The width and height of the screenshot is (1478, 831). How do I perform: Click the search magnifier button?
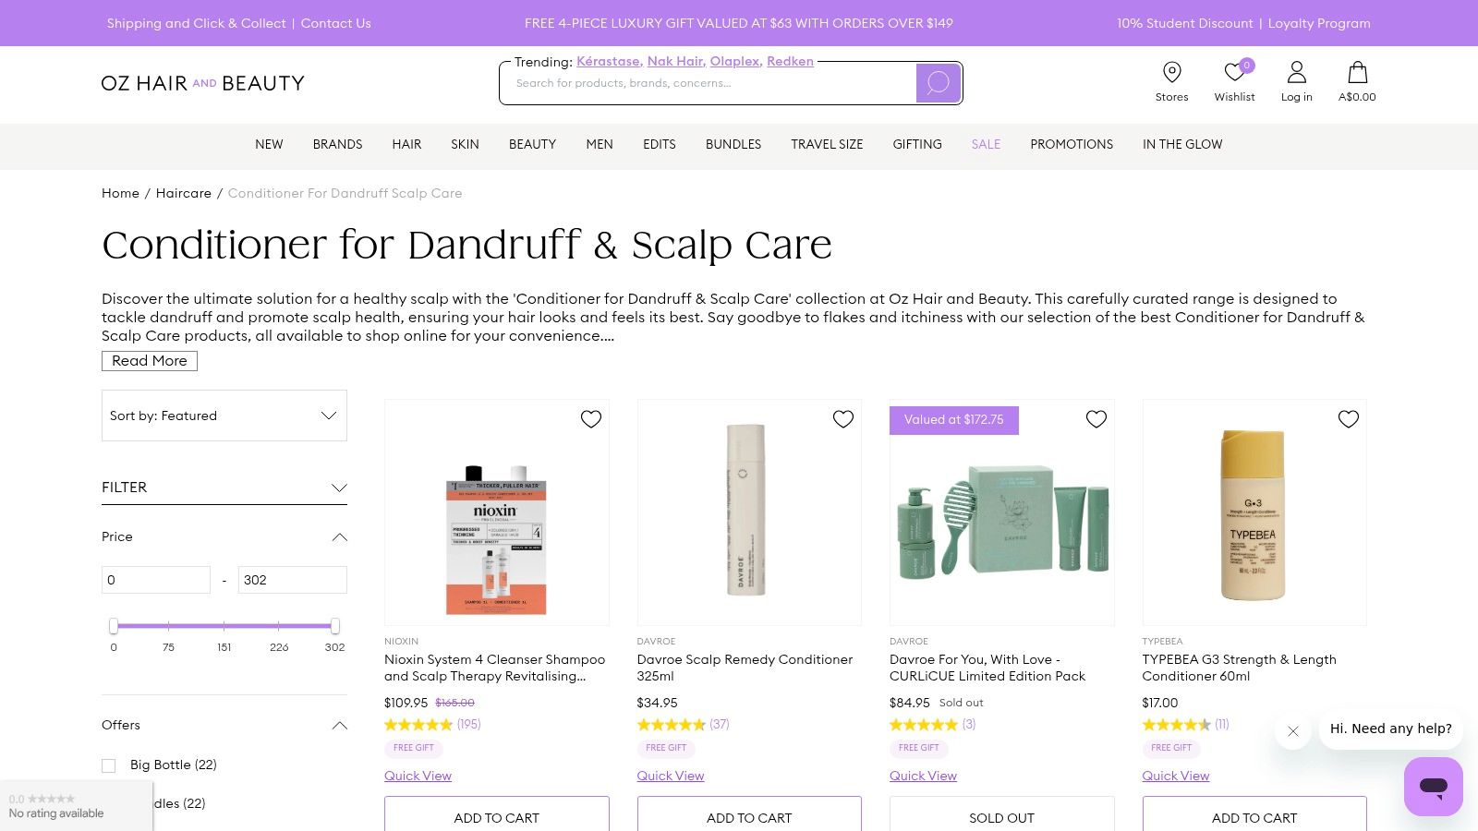(938, 83)
